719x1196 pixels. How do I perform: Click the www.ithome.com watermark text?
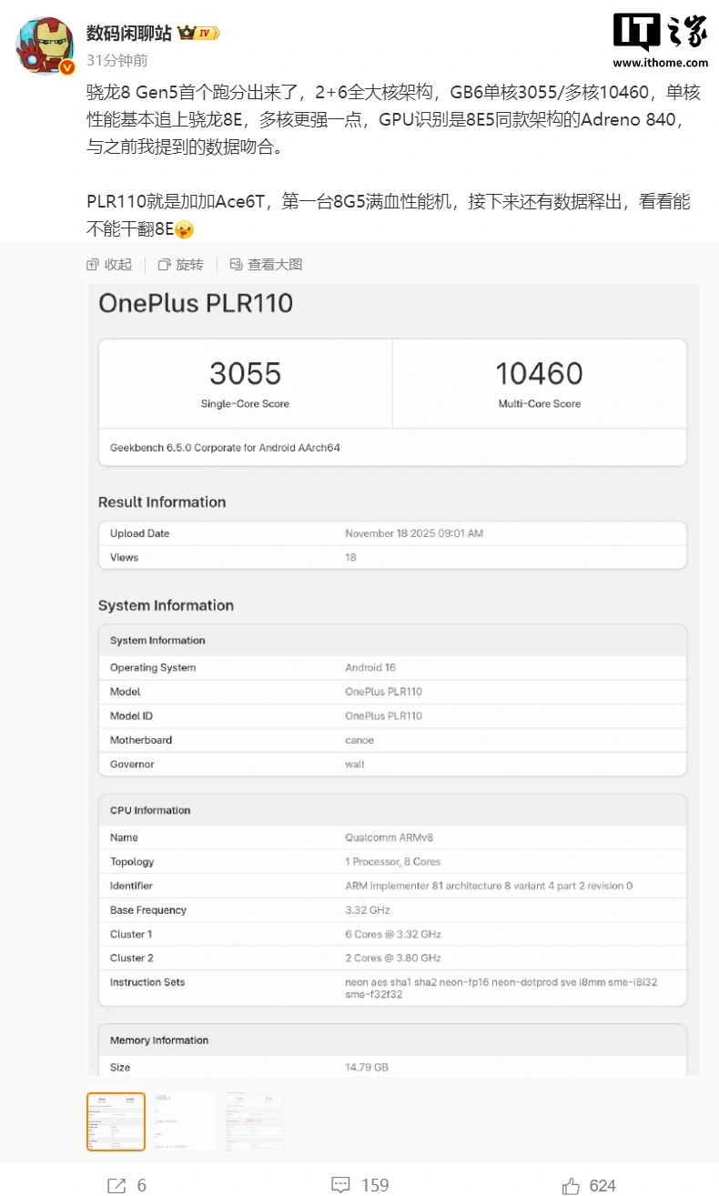(x=660, y=63)
